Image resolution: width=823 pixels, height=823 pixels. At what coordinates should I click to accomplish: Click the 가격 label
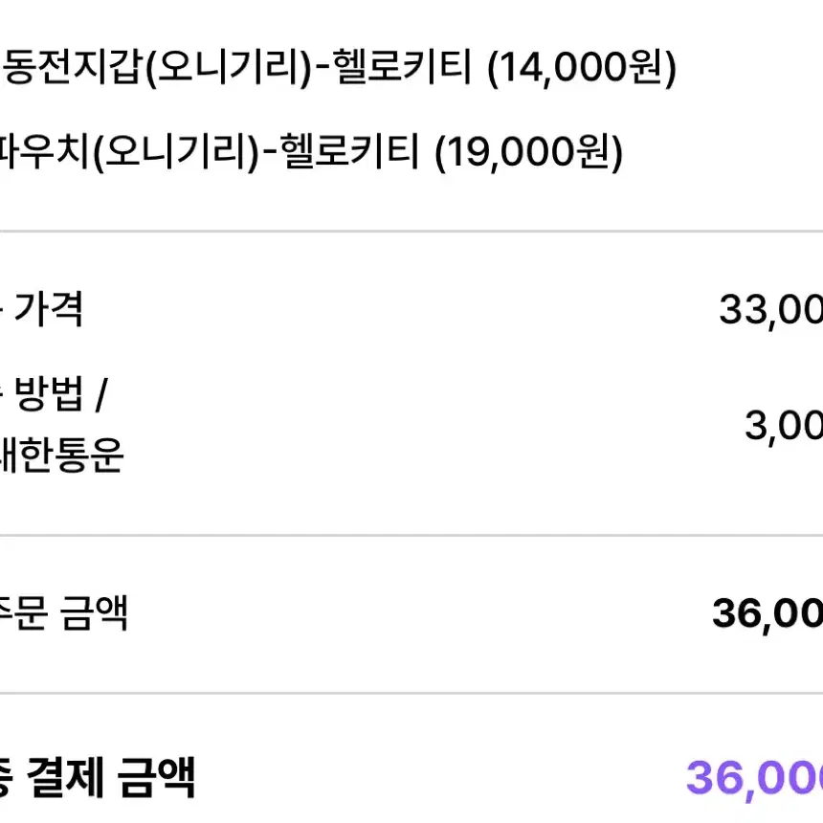(x=48, y=309)
